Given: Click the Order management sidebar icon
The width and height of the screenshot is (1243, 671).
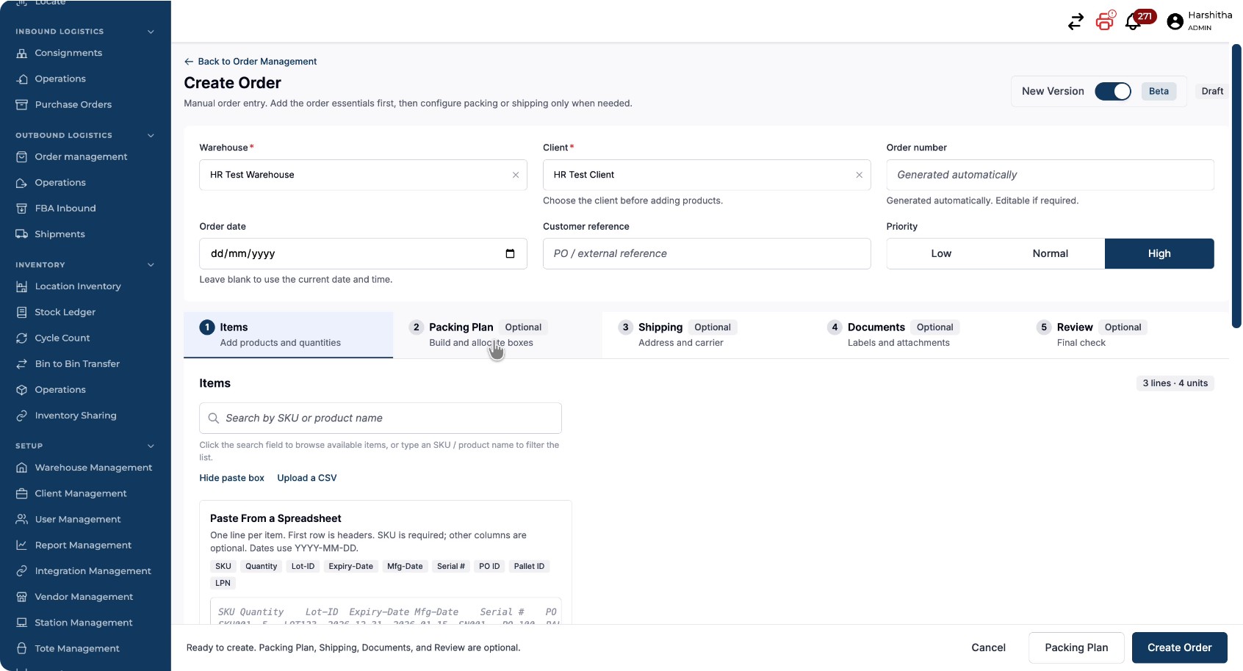Looking at the screenshot, I should tap(22, 156).
